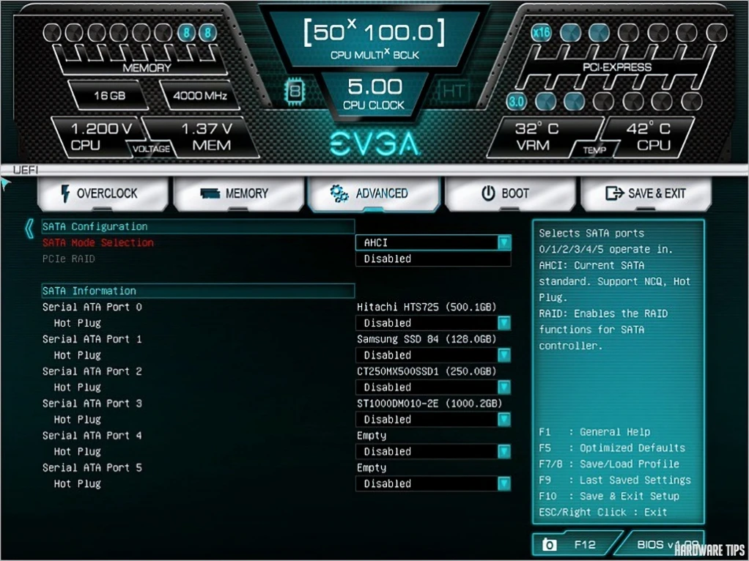
Task: Switch to the Memory tab
Action: [x=239, y=193]
